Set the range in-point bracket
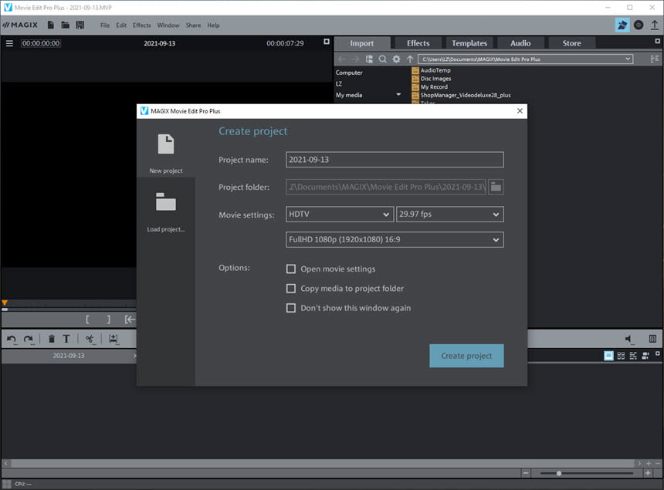Viewport: 664px width, 490px height. pyautogui.click(x=87, y=319)
